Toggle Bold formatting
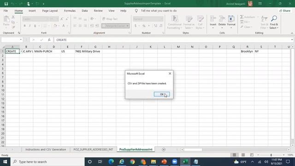This screenshot has height=166, width=295. tap(24, 26)
